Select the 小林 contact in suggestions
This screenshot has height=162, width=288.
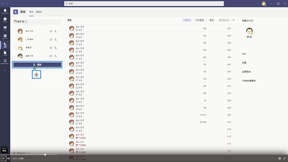tap(37, 39)
